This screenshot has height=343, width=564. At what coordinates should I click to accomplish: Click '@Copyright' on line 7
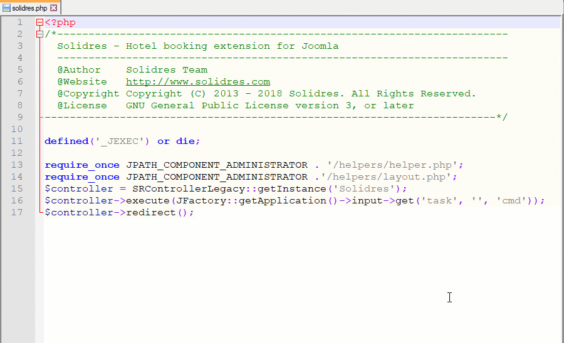(88, 93)
